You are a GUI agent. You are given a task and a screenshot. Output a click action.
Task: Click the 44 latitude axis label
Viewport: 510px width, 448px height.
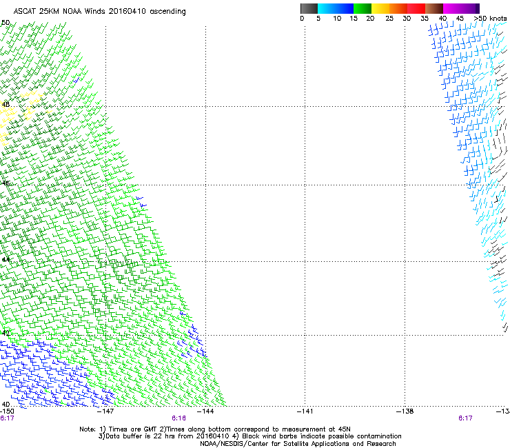pos(6,260)
